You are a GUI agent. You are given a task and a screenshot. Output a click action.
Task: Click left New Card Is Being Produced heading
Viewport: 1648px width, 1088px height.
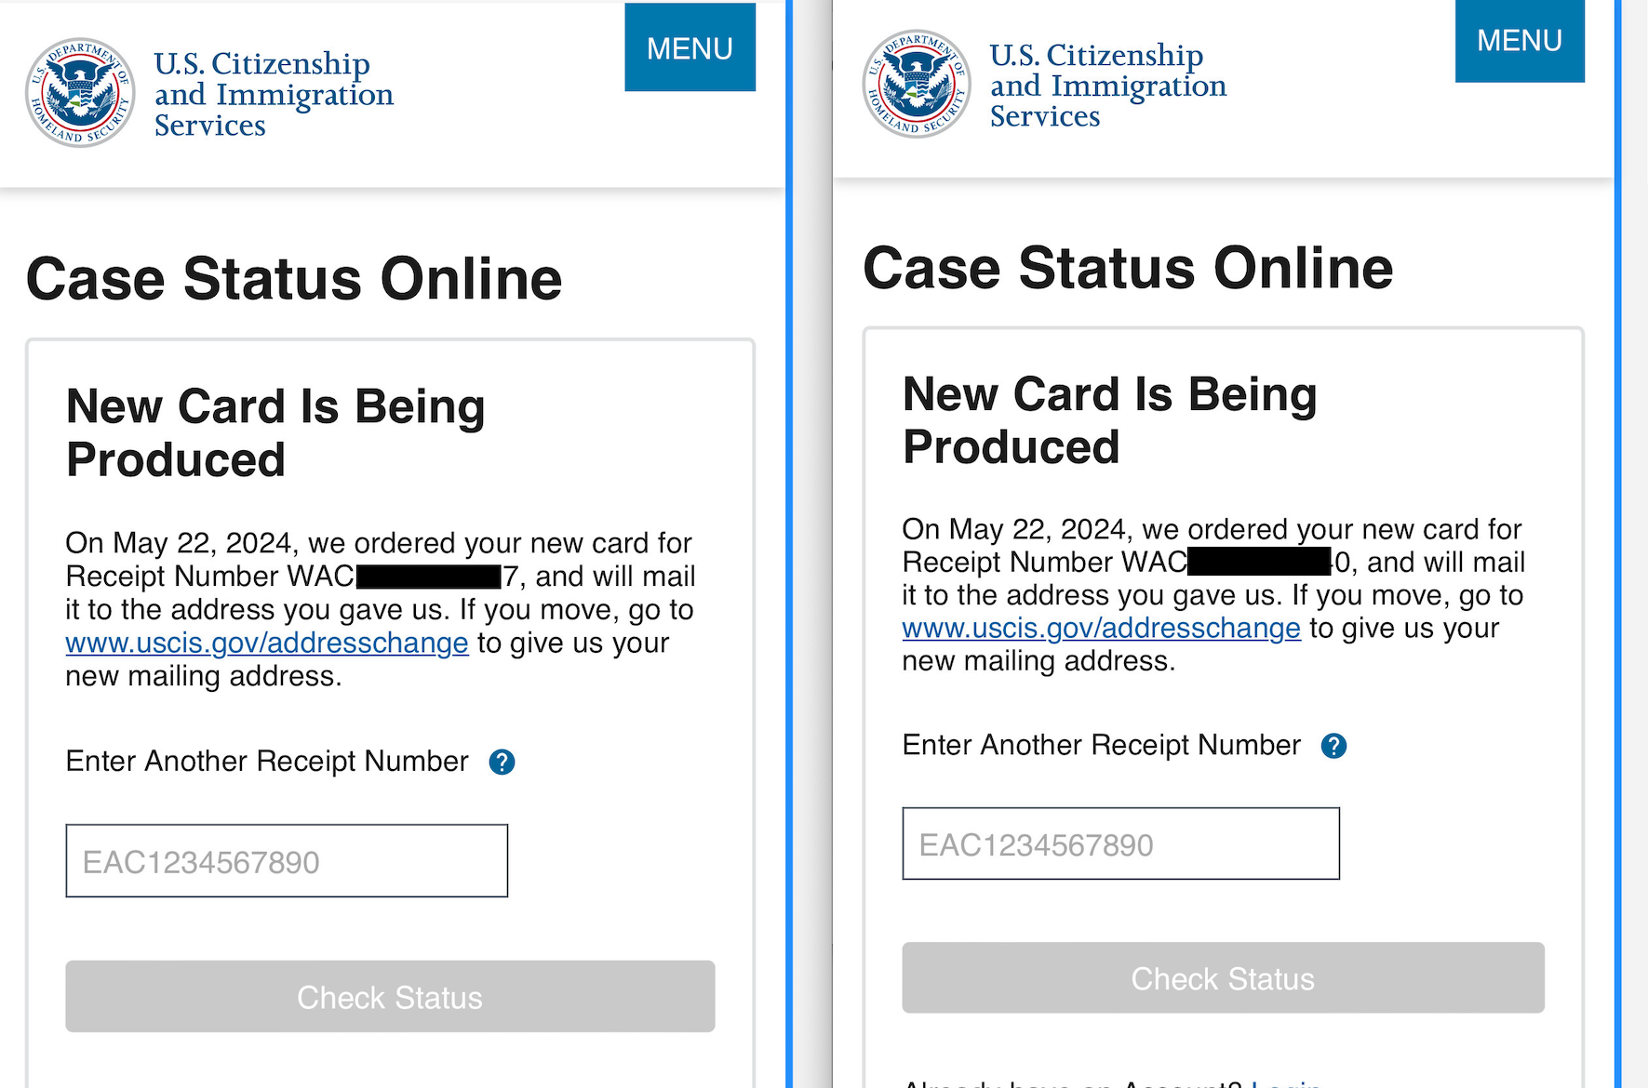pyautogui.click(x=275, y=433)
